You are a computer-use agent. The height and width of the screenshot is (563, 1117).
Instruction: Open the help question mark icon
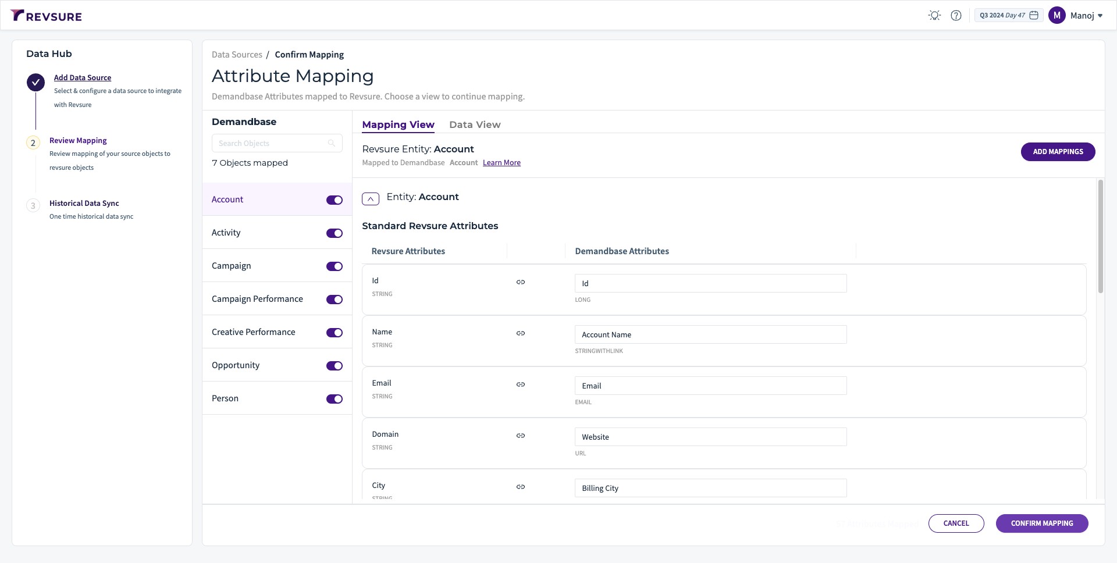[x=956, y=16]
